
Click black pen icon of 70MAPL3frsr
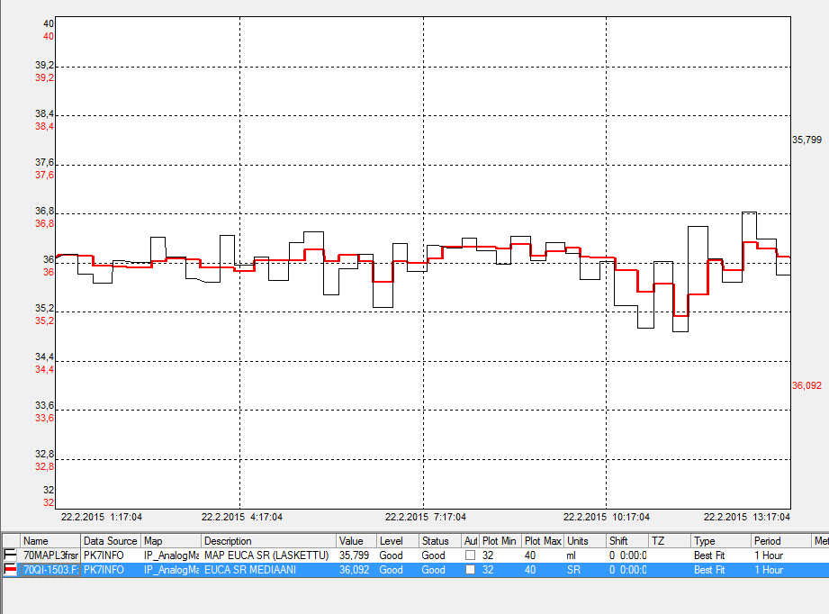point(10,555)
